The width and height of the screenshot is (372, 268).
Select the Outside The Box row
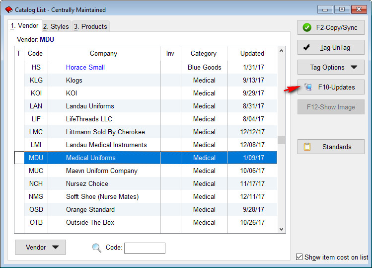click(146, 222)
